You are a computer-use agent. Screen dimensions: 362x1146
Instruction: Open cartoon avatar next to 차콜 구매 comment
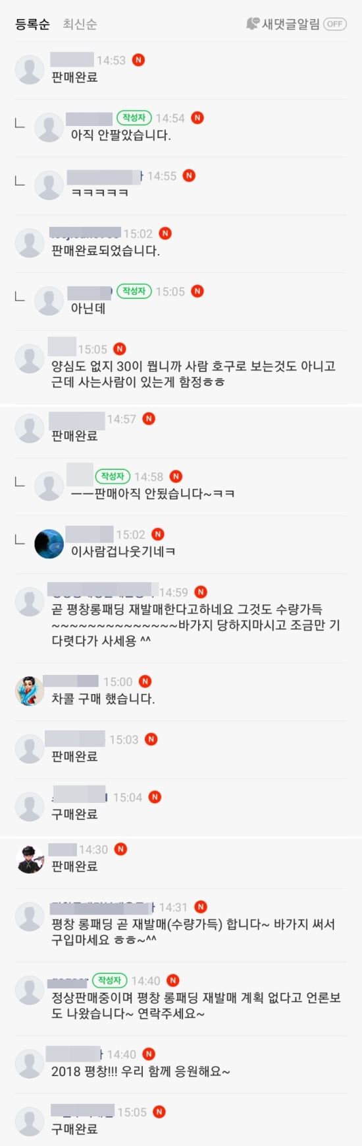(x=30, y=691)
